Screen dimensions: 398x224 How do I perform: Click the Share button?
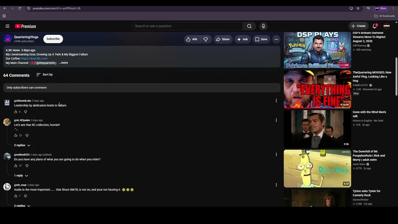tap(223, 39)
